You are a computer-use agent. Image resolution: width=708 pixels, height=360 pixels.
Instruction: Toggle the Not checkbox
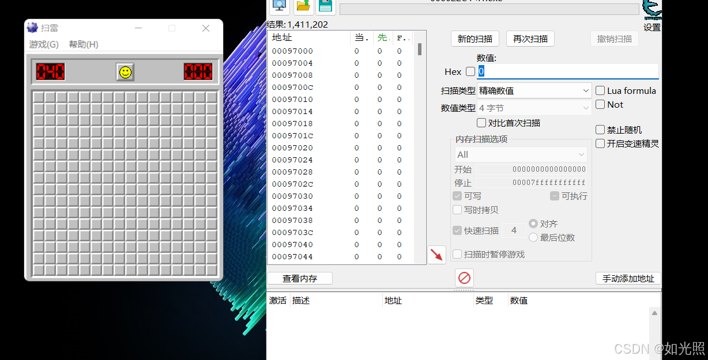pyautogui.click(x=600, y=104)
